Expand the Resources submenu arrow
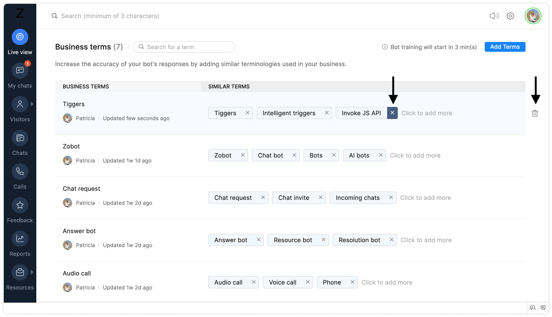This screenshot has width=552, height=317. click(32, 272)
